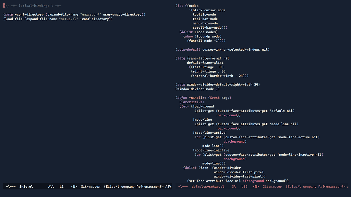The width and height of the screenshot is (351, 197).
Task: Click the <N> state indicator in defaults-setup.el modeline
Action: click(x=256, y=186)
